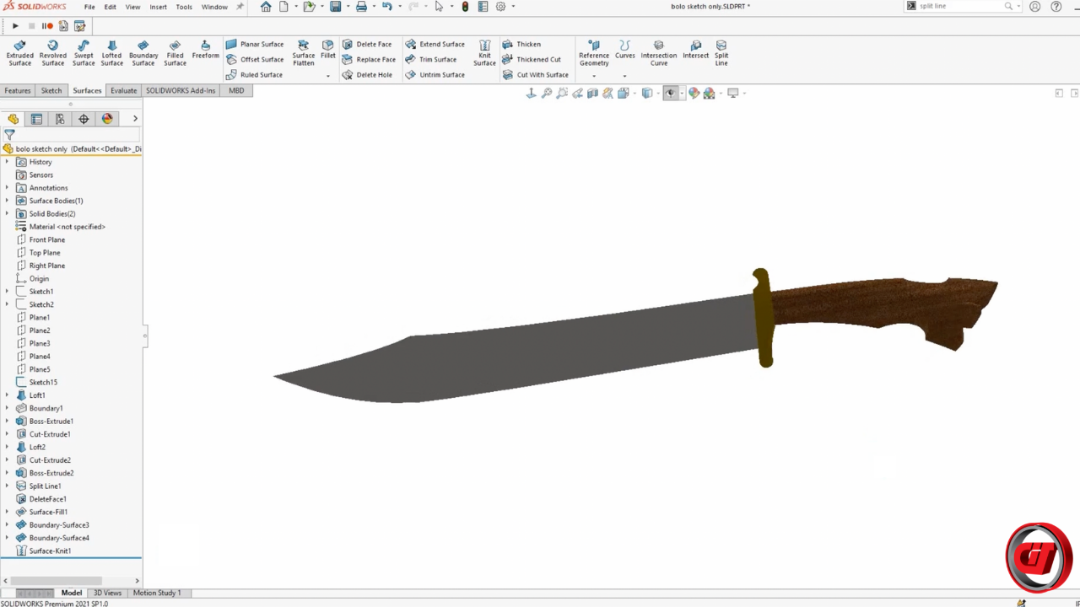Open the Reference Geometry dropdown arrow
This screenshot has width=1080, height=607.
594,76
